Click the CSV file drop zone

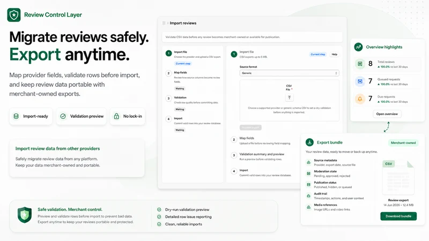coord(289,100)
